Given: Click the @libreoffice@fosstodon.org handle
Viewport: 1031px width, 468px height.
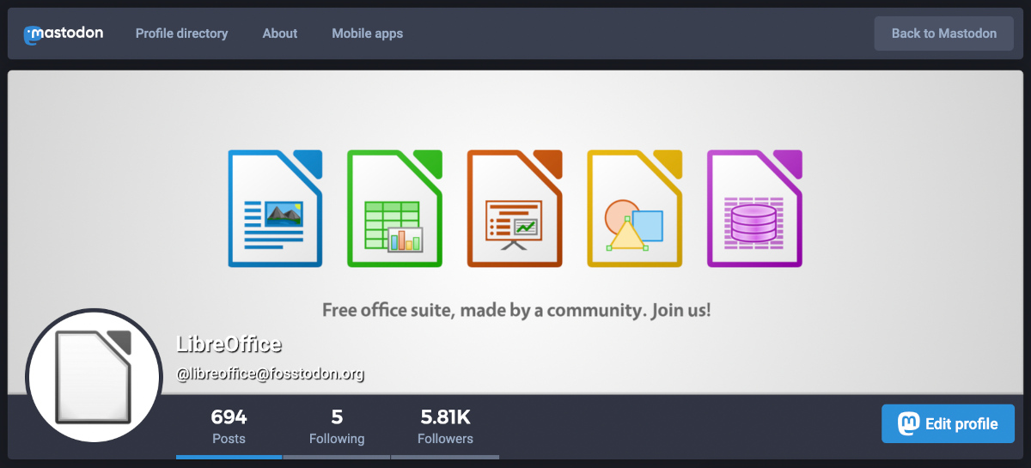Looking at the screenshot, I should click(271, 374).
